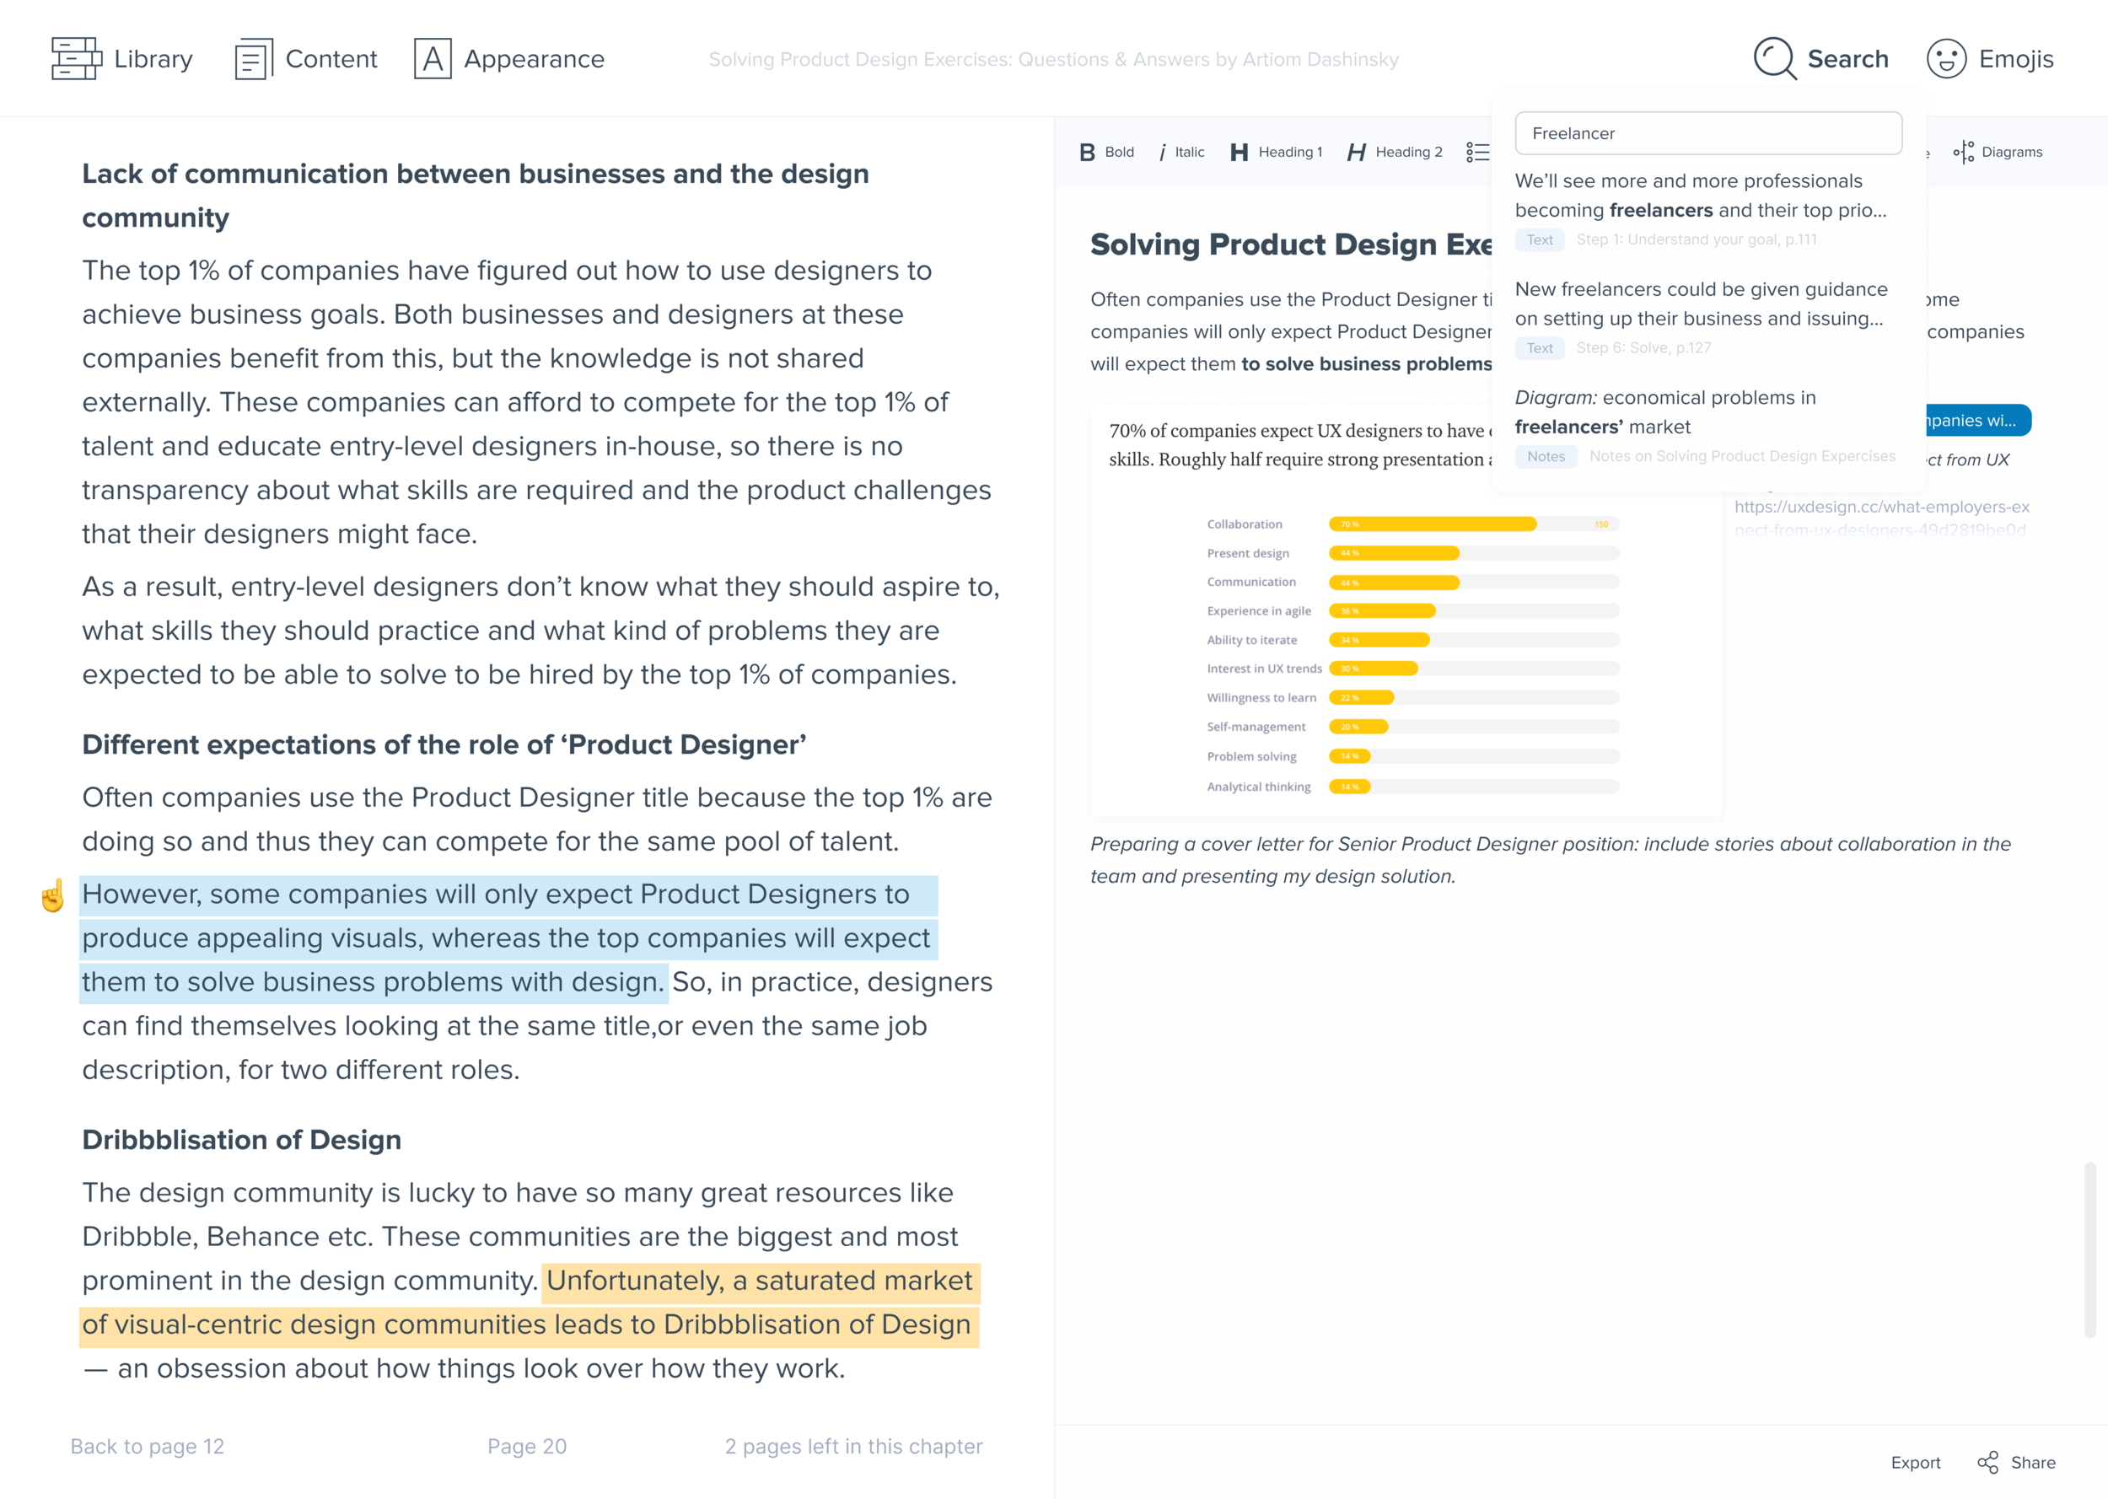The height and width of the screenshot is (1499, 2108).
Task: Go back to page 12
Action: pos(148,1447)
